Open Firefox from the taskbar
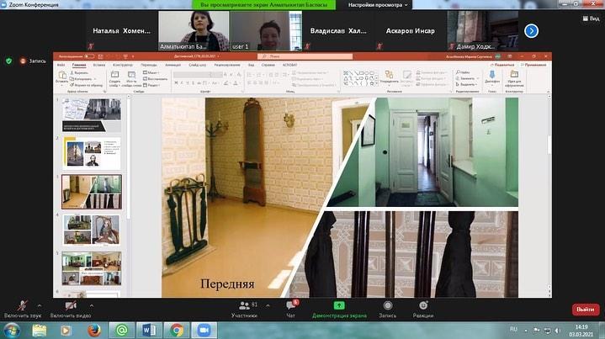Image resolution: width=605 pixels, height=339 pixels. (94, 330)
